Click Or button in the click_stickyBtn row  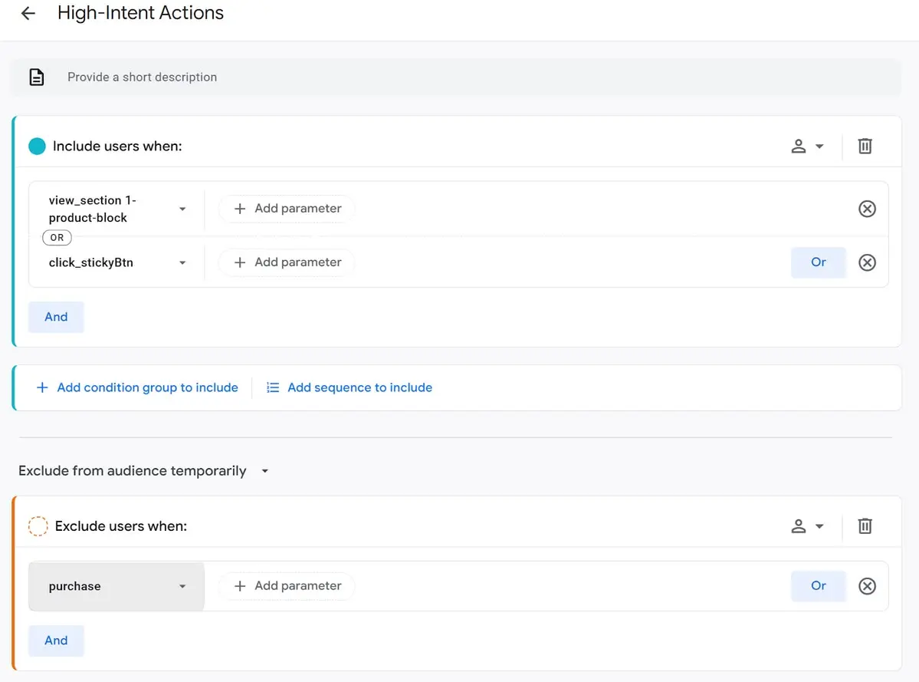pyautogui.click(x=818, y=262)
